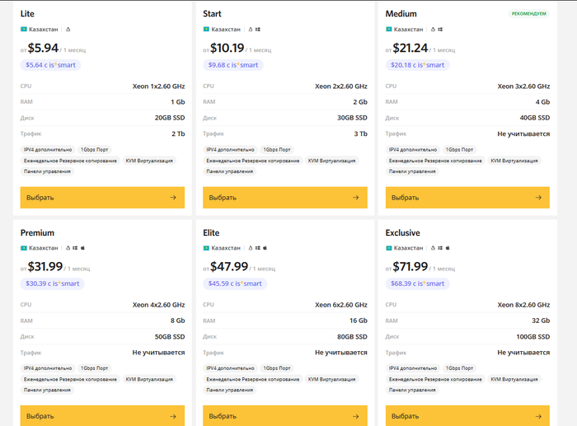Click the Linux icon on the Lite plan
This screenshot has width=577, height=426.
click(68, 29)
